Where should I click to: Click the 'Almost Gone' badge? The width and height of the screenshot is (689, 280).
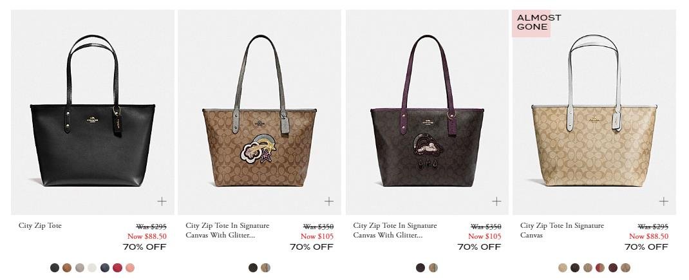point(531,23)
